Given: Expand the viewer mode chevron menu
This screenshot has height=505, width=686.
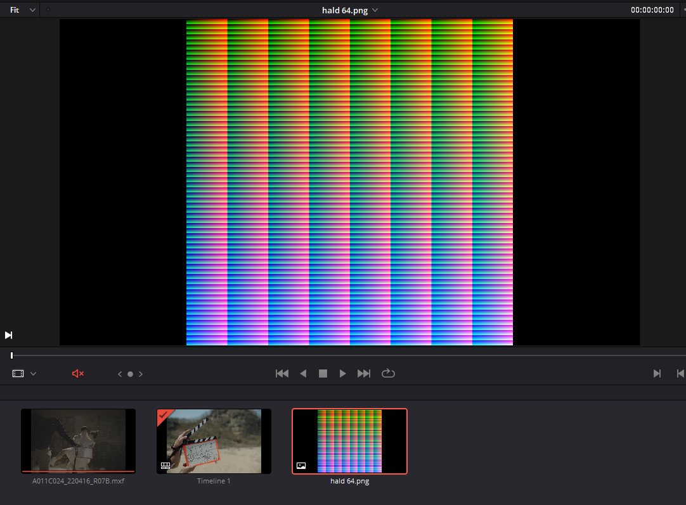Looking at the screenshot, I should pos(33,374).
